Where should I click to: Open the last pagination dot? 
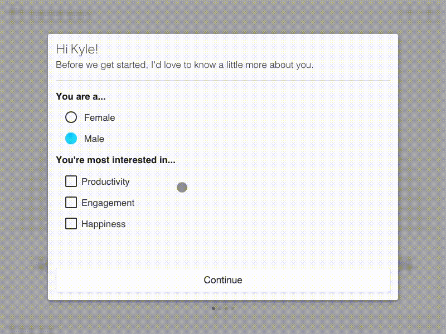[232, 308]
